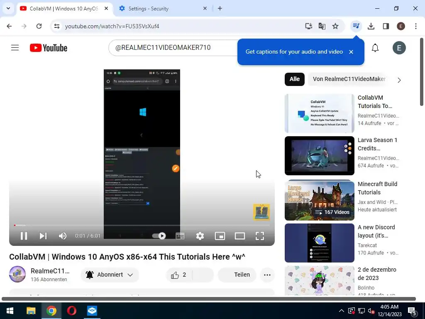Open Chrome downloads
The height and width of the screenshot is (319, 425).
[371, 26]
